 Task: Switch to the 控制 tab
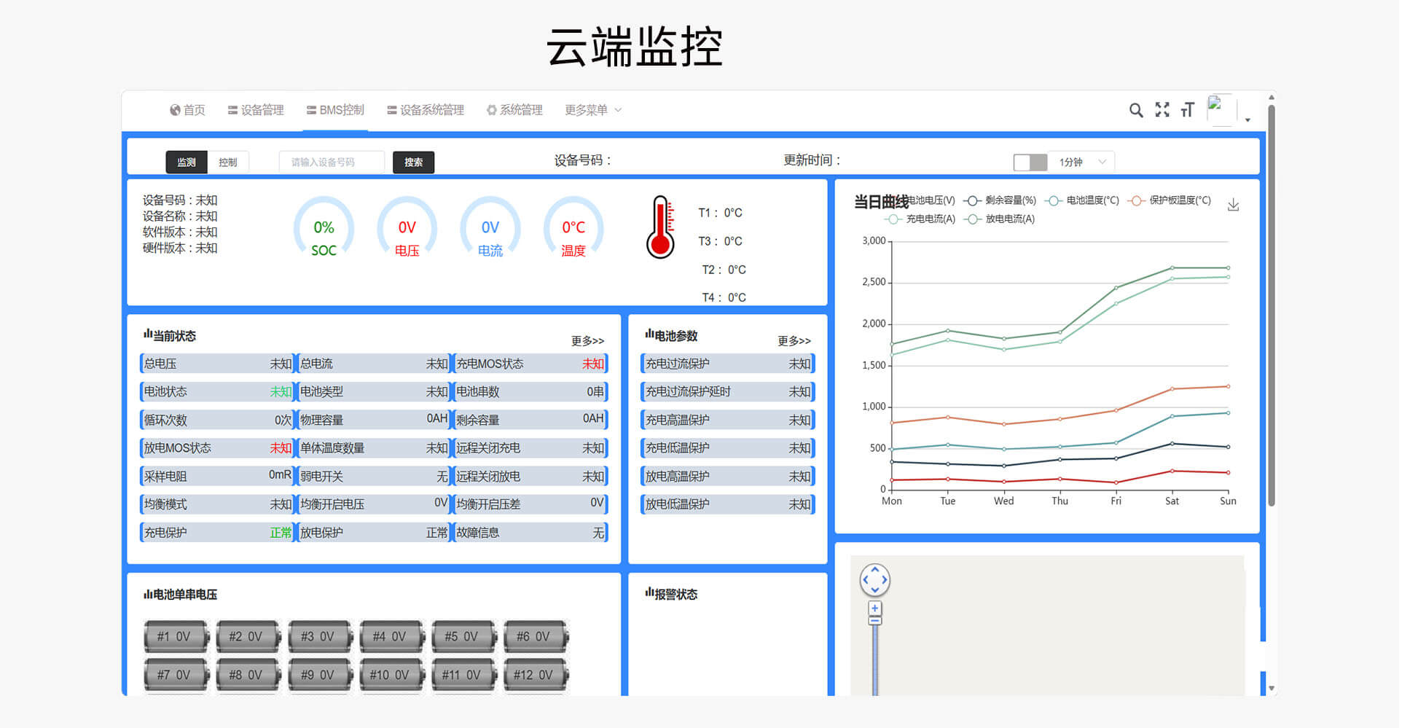[x=229, y=163]
